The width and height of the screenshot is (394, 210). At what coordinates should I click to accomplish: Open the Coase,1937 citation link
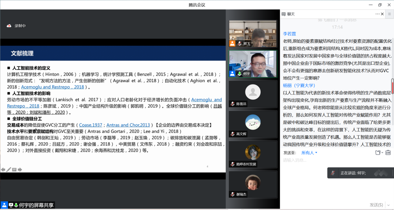pyautogui.click(x=90, y=125)
